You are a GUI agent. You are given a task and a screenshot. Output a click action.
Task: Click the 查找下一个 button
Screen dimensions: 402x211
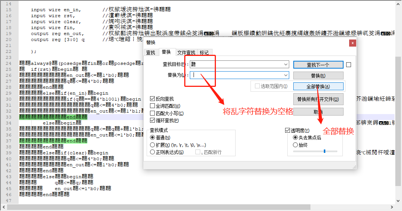tap(318, 65)
